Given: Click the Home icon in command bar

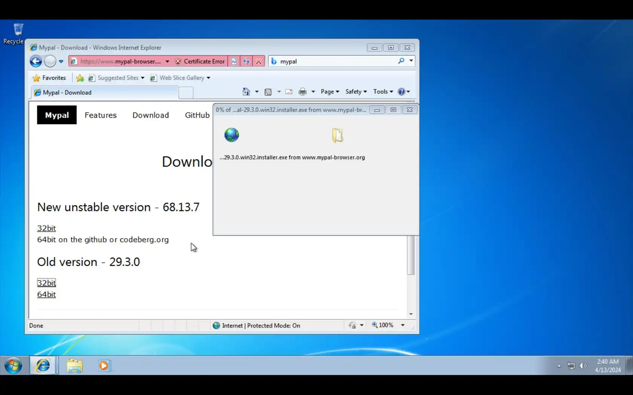Looking at the screenshot, I should click(246, 92).
